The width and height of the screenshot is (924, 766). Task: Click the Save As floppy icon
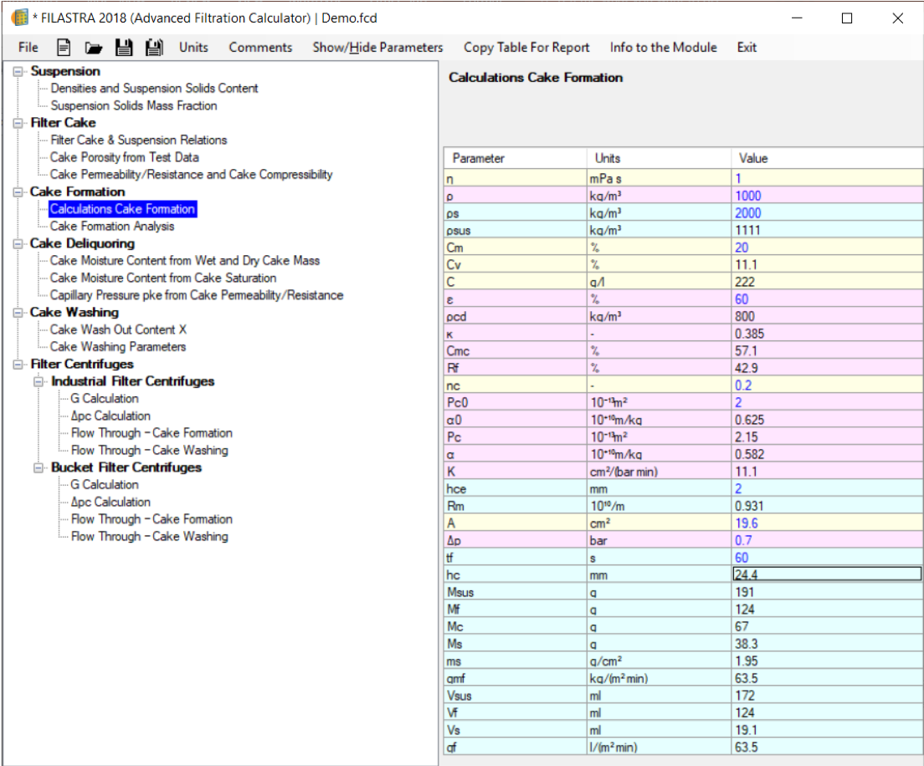point(154,47)
